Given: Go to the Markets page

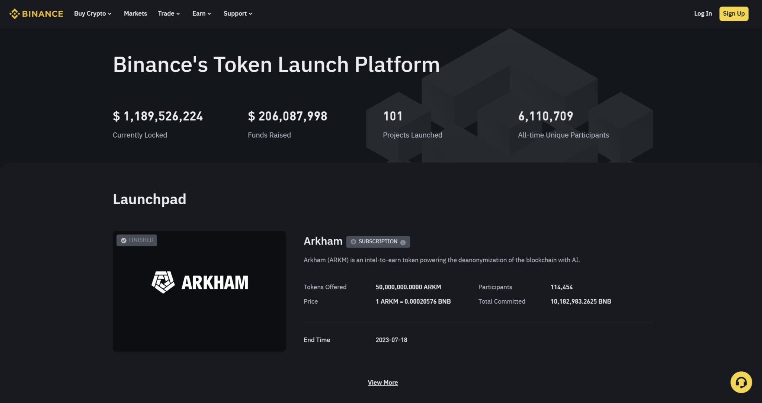Looking at the screenshot, I should (x=135, y=13).
